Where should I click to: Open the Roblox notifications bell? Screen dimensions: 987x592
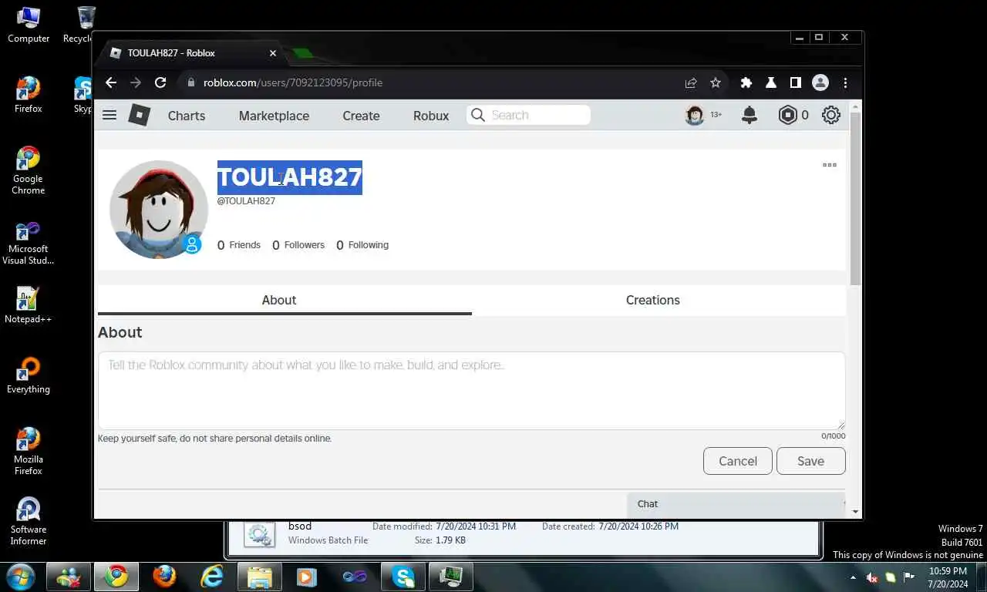749,115
